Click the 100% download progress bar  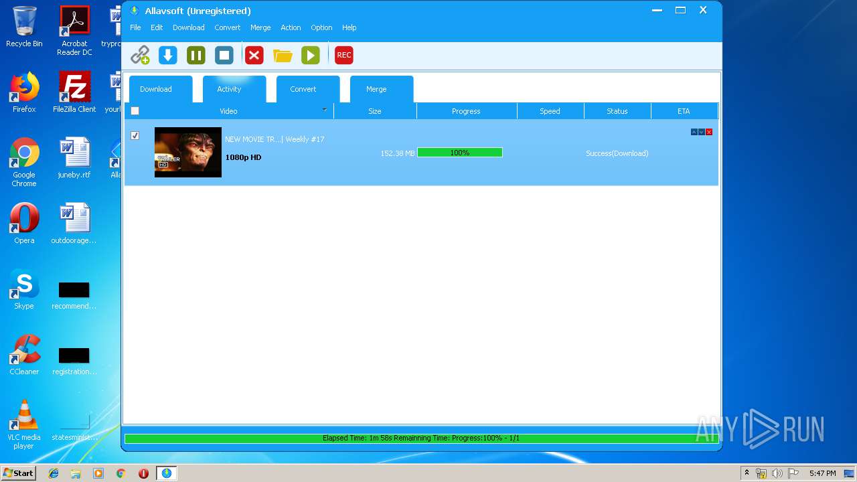460,153
